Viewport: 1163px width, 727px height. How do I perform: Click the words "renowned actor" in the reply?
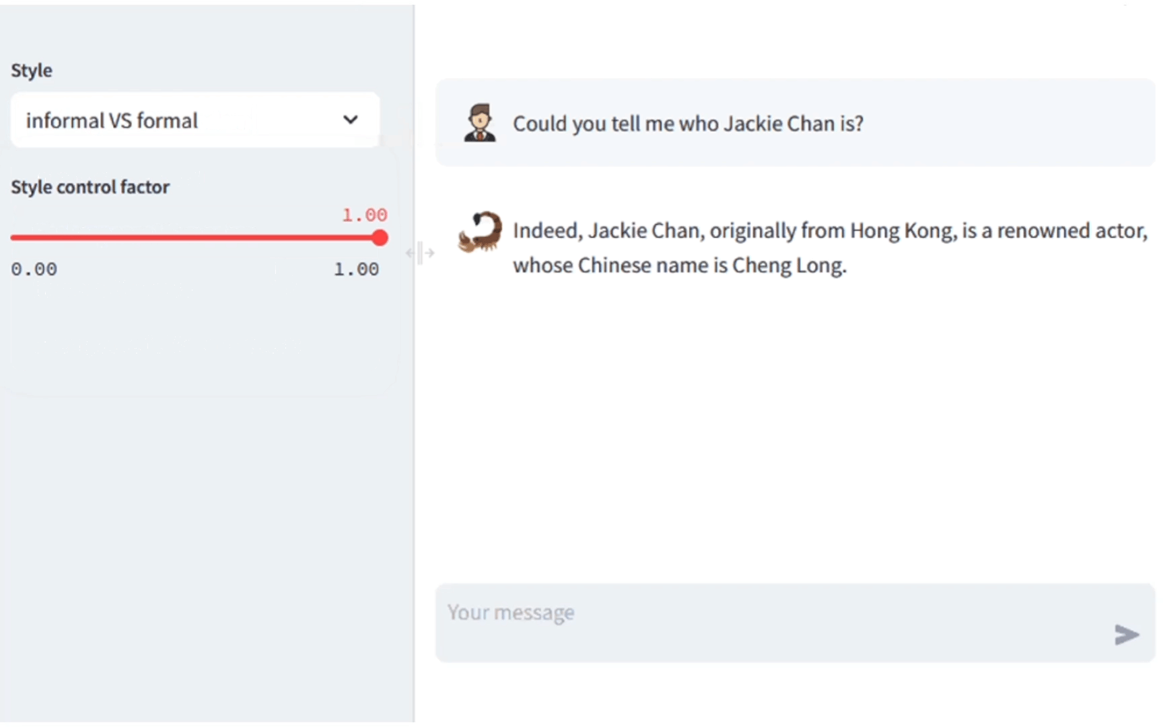[1071, 231]
